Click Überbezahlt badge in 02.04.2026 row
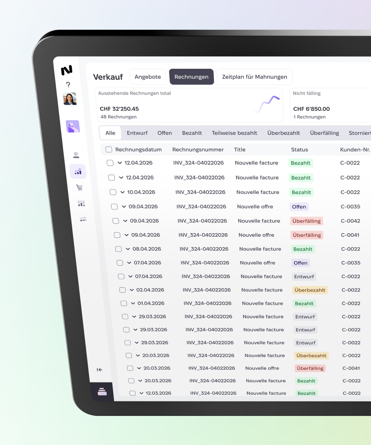371x445 pixels. [310, 290]
